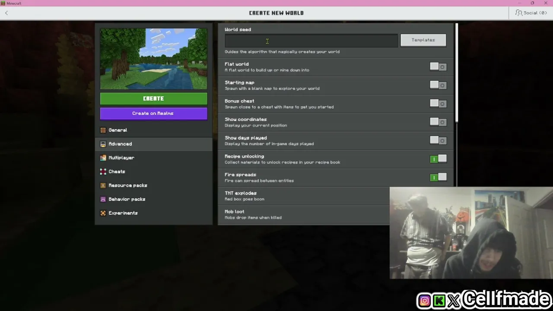
Task: Open the General settings tab
Action: pos(154,130)
